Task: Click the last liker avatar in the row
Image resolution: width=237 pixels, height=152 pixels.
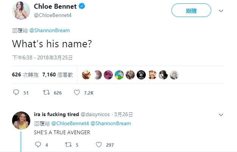Action: click(x=174, y=74)
